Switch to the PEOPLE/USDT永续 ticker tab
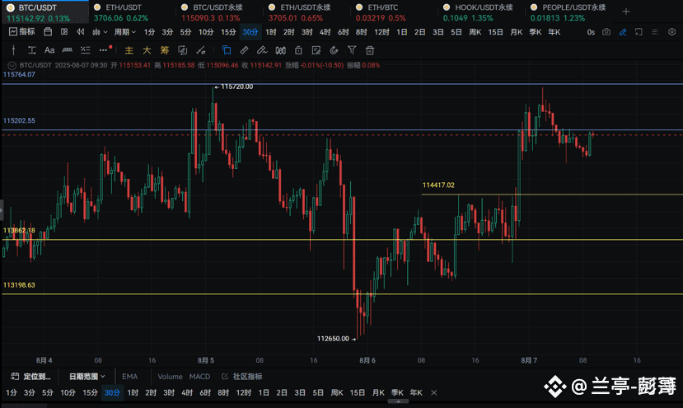Screen dimensions: 683x408 [568, 12]
